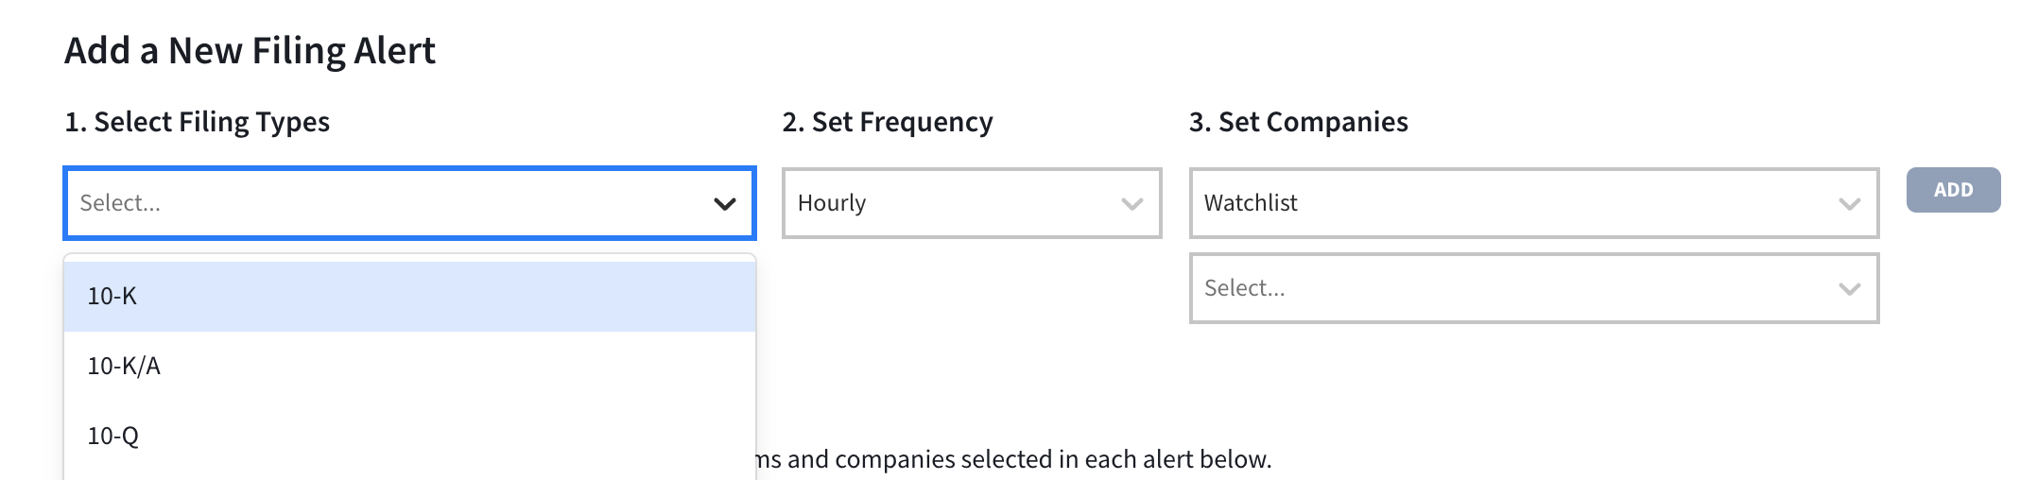Click the 'Add a New Filing Alert' heading

pyautogui.click(x=250, y=51)
